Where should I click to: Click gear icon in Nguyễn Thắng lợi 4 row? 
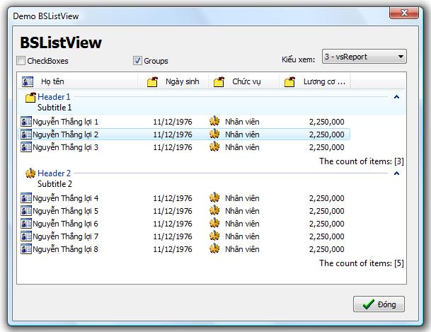[214, 198]
